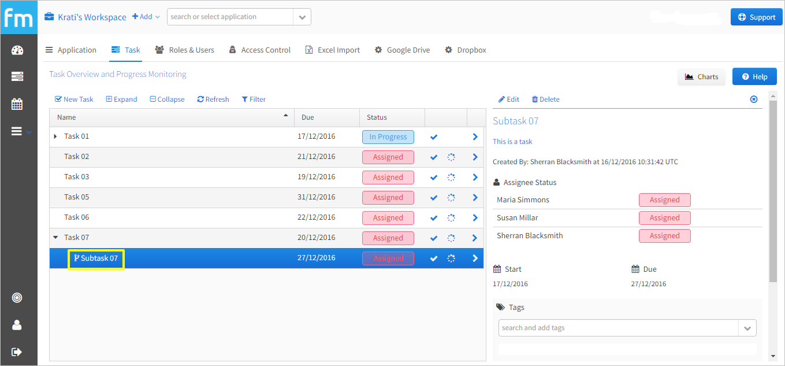Set Task 07 in-progress spinner icon
785x366 pixels.
[451, 238]
